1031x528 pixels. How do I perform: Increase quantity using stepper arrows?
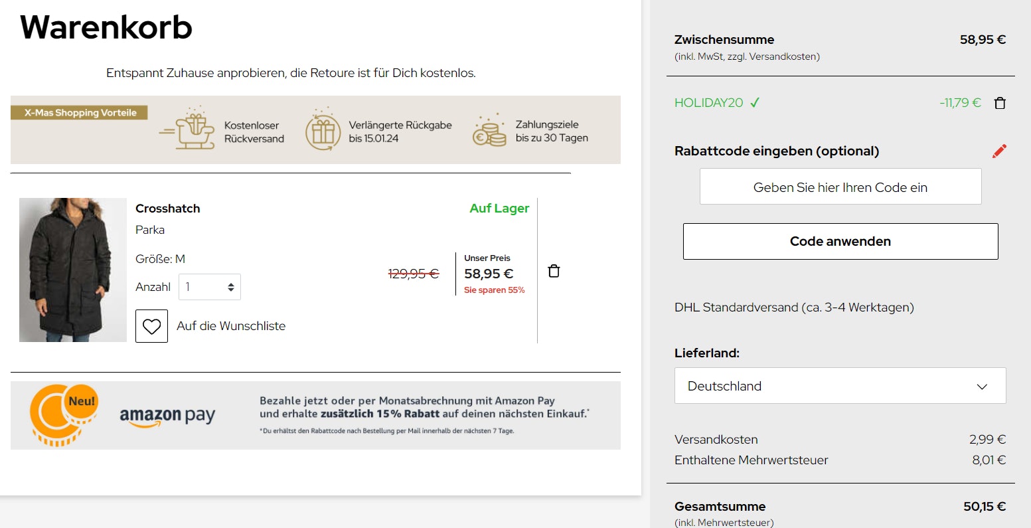(230, 283)
